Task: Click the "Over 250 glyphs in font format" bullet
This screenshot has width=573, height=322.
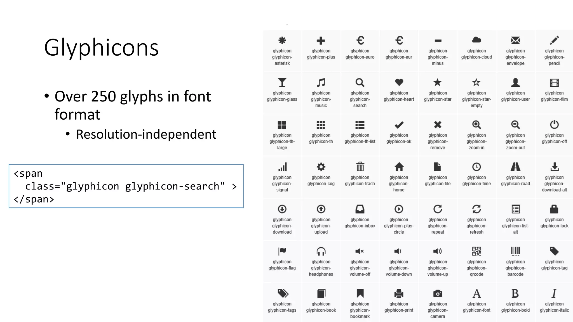Action: (x=133, y=105)
